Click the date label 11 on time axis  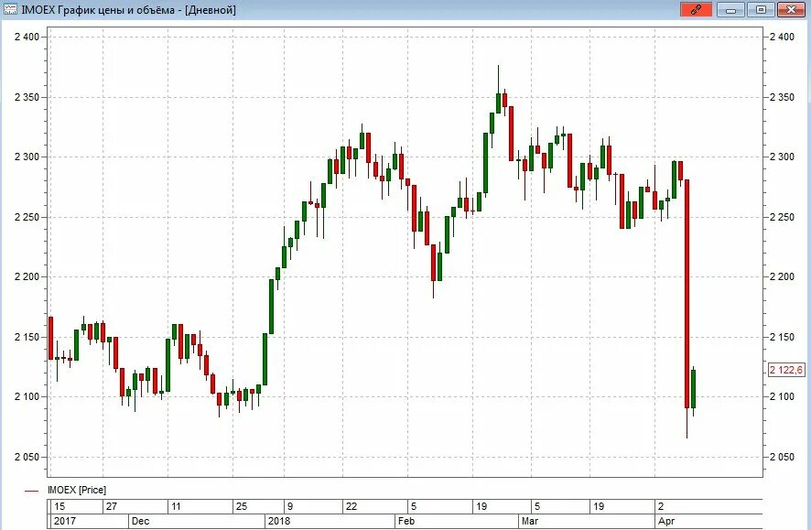click(x=177, y=506)
